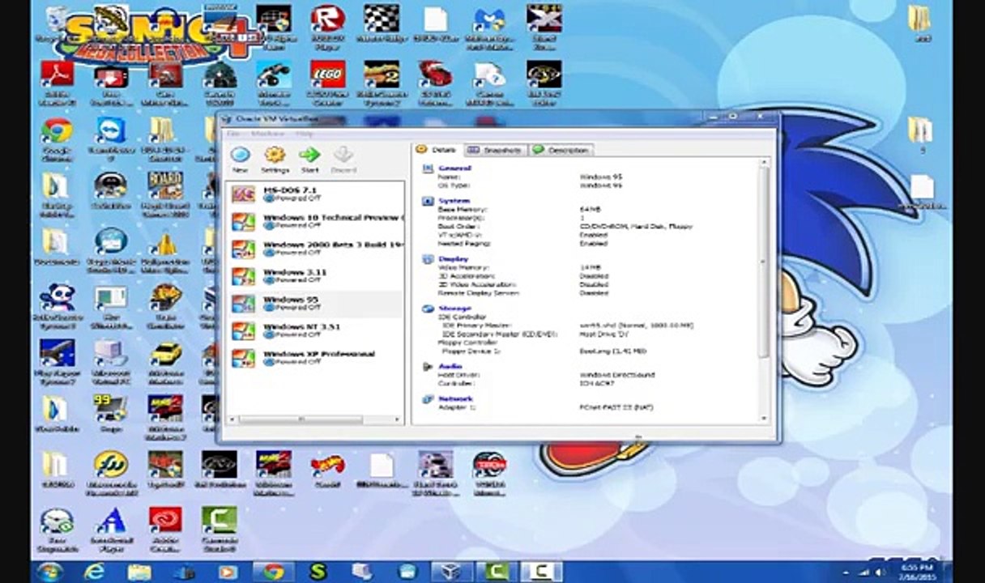Select Windows 10 Technical Preview VM
985x583 pixels.
click(314, 222)
